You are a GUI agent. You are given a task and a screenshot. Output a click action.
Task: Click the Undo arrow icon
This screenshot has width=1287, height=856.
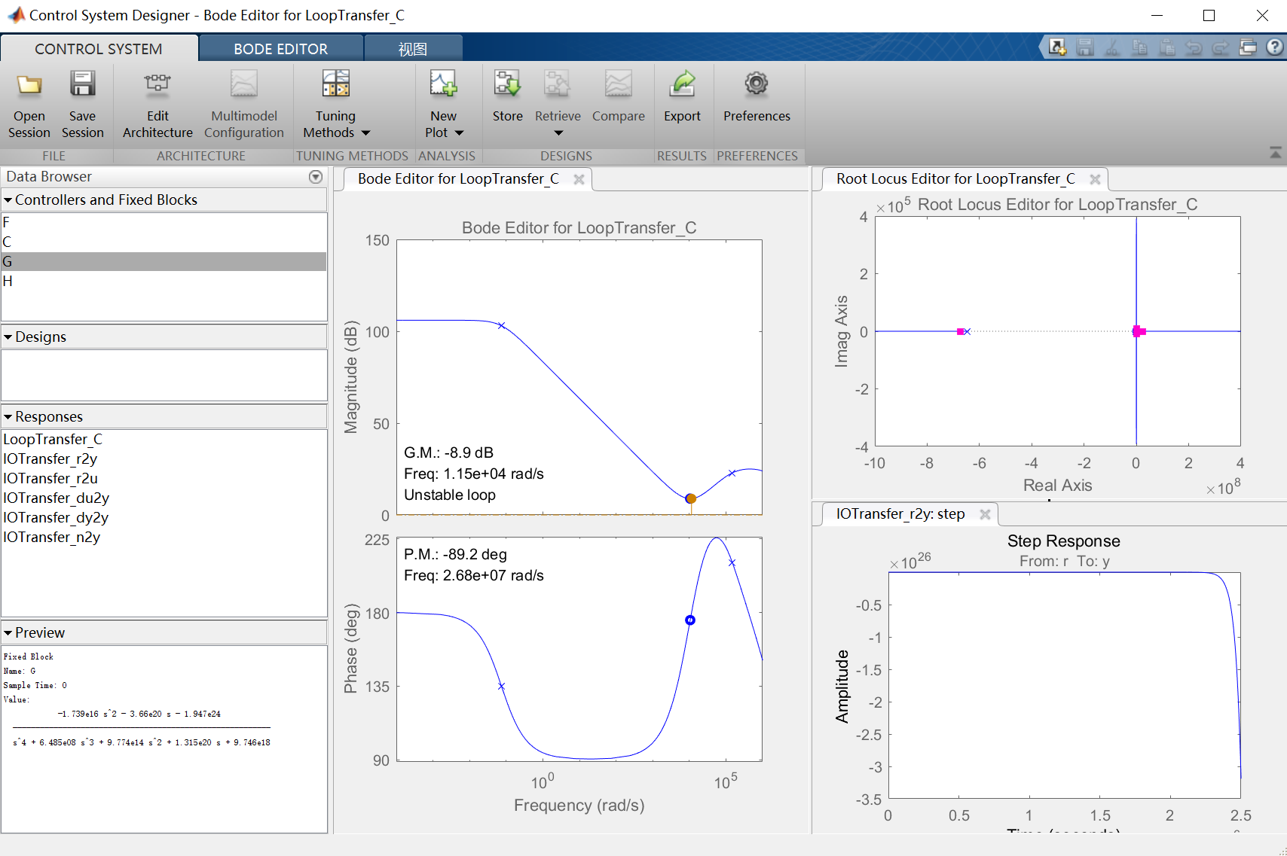click(1194, 47)
